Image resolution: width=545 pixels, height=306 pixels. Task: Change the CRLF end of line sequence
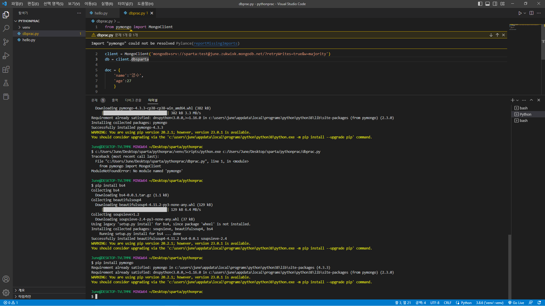[x=448, y=303]
